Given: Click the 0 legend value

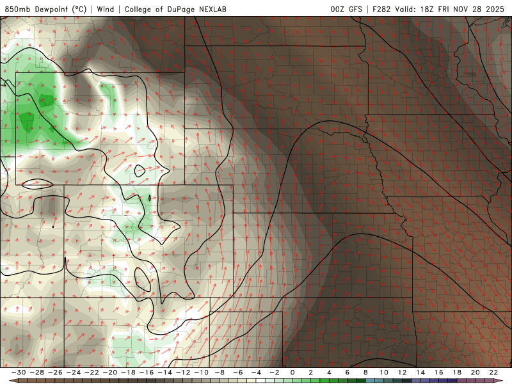Looking at the screenshot, I should (x=292, y=372).
